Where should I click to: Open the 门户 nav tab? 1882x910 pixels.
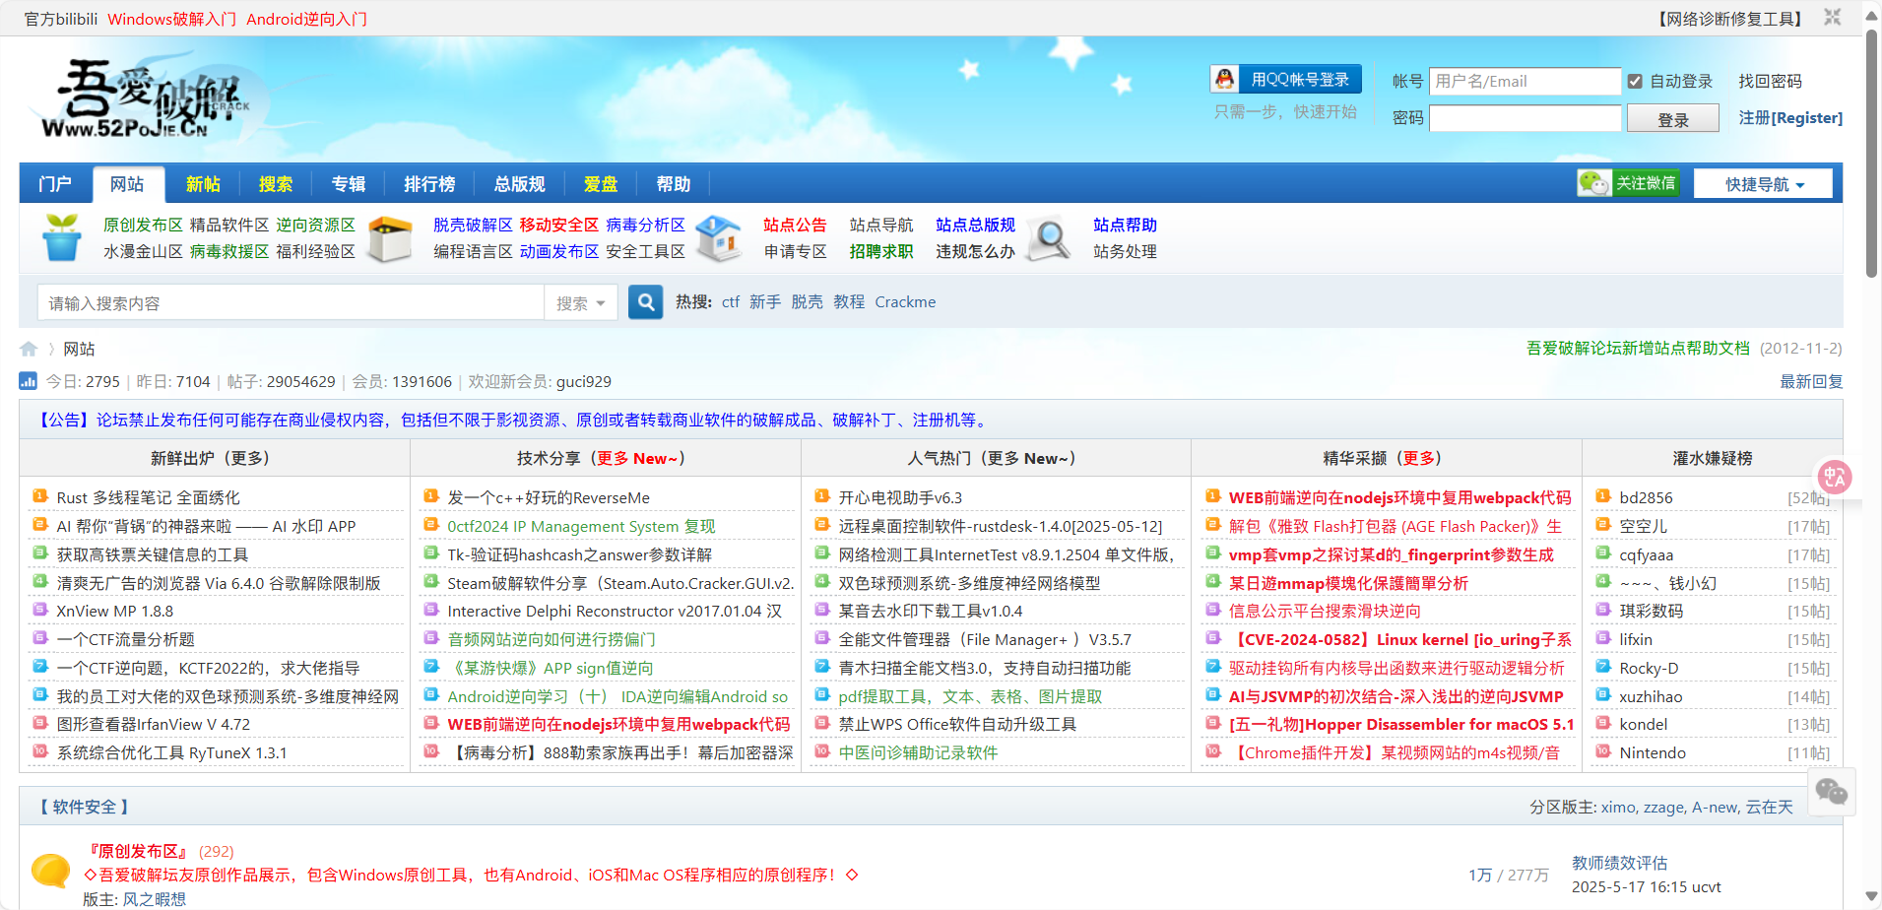tap(55, 184)
